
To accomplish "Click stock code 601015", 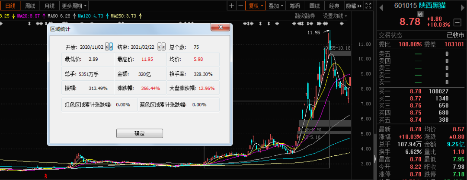I will (x=405, y=6).
